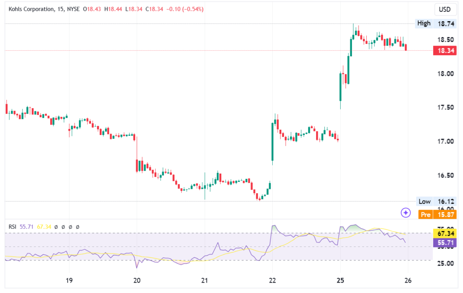Click the Pre 15.87 pre-market price label
The image size is (463, 293).
437,214
